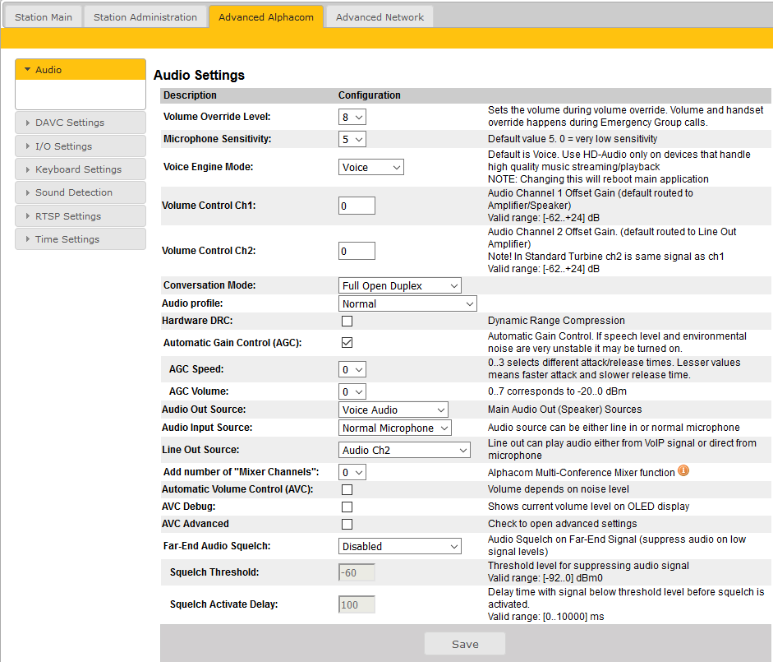The height and width of the screenshot is (662, 773).
Task: Switch to the Station Main tab
Action: pos(44,16)
